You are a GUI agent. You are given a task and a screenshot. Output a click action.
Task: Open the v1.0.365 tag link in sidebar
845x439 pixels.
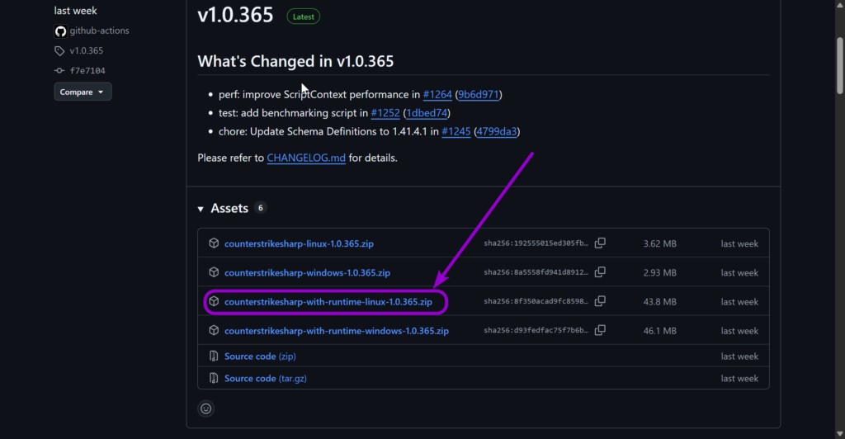[86, 50]
